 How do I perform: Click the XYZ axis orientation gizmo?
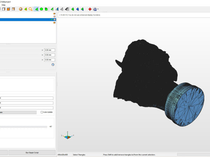click(x=67, y=135)
